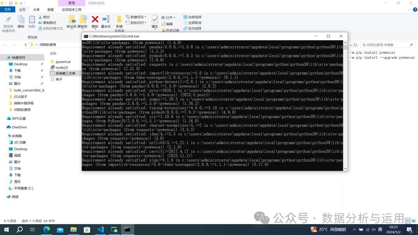Open the 轻松访问 dropdown
This screenshot has height=235, width=418.
pyautogui.click(x=136, y=23)
